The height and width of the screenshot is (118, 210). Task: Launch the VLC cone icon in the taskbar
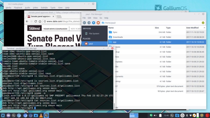[x=41, y=115]
